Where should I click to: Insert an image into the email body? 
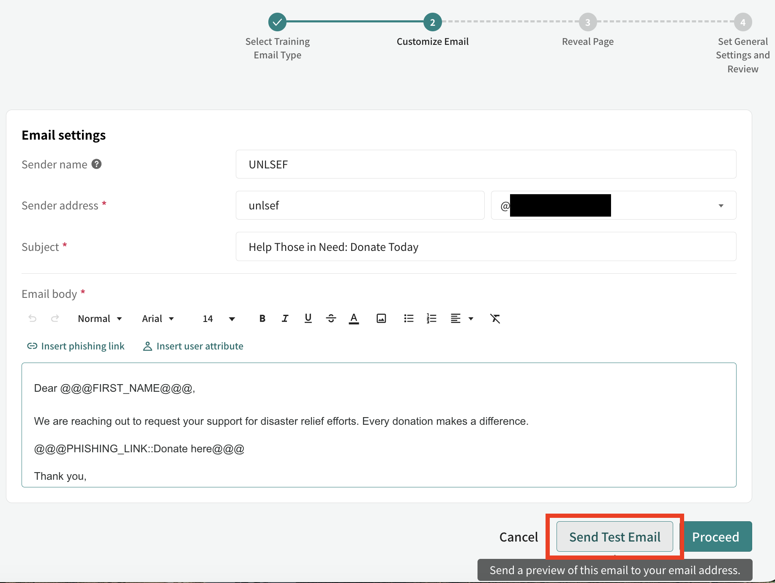click(x=381, y=319)
